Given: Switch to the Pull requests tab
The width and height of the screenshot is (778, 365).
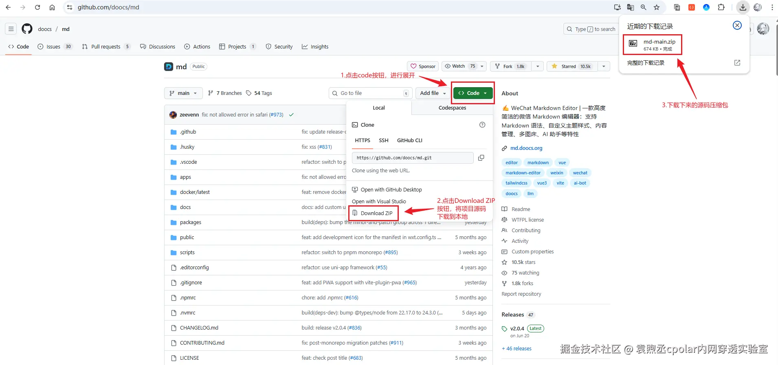Looking at the screenshot, I should click(106, 46).
